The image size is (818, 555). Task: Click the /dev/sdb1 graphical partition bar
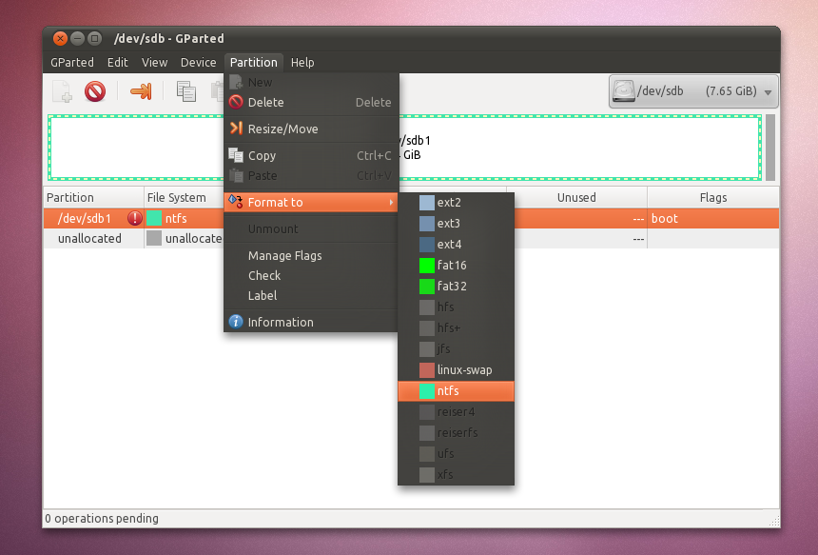coord(404,148)
